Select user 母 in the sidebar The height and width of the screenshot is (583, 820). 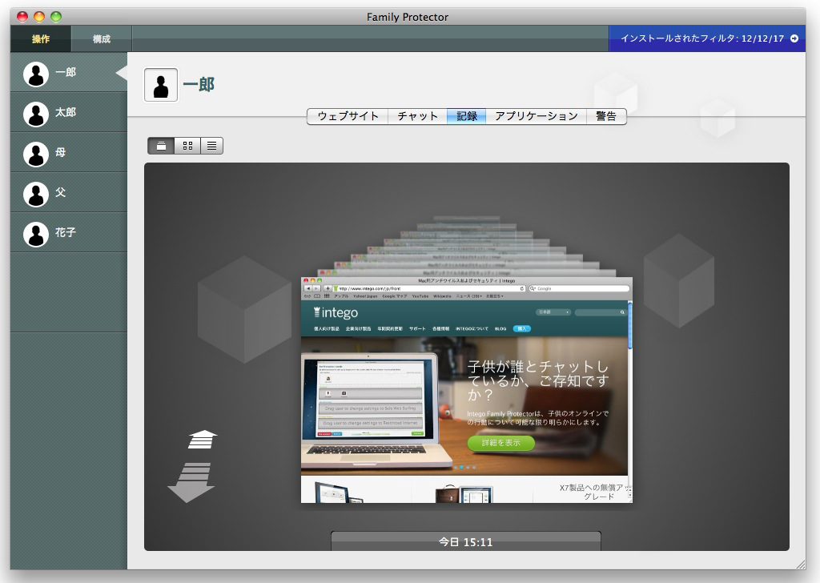click(x=69, y=153)
